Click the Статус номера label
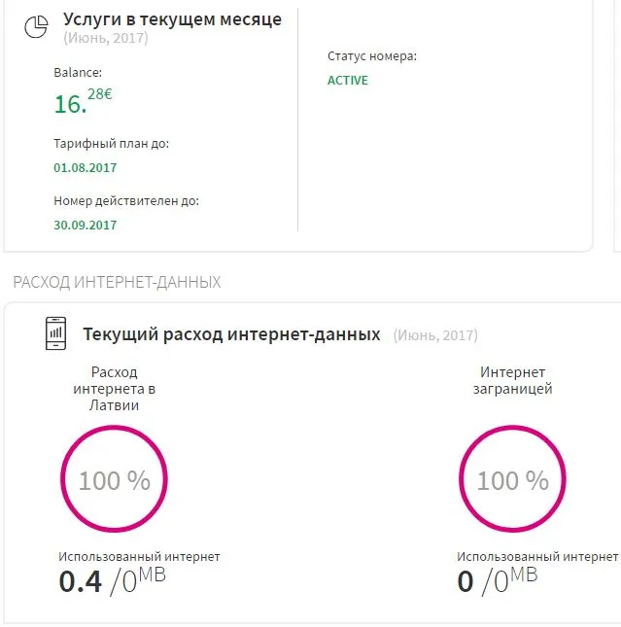 pyautogui.click(x=372, y=56)
